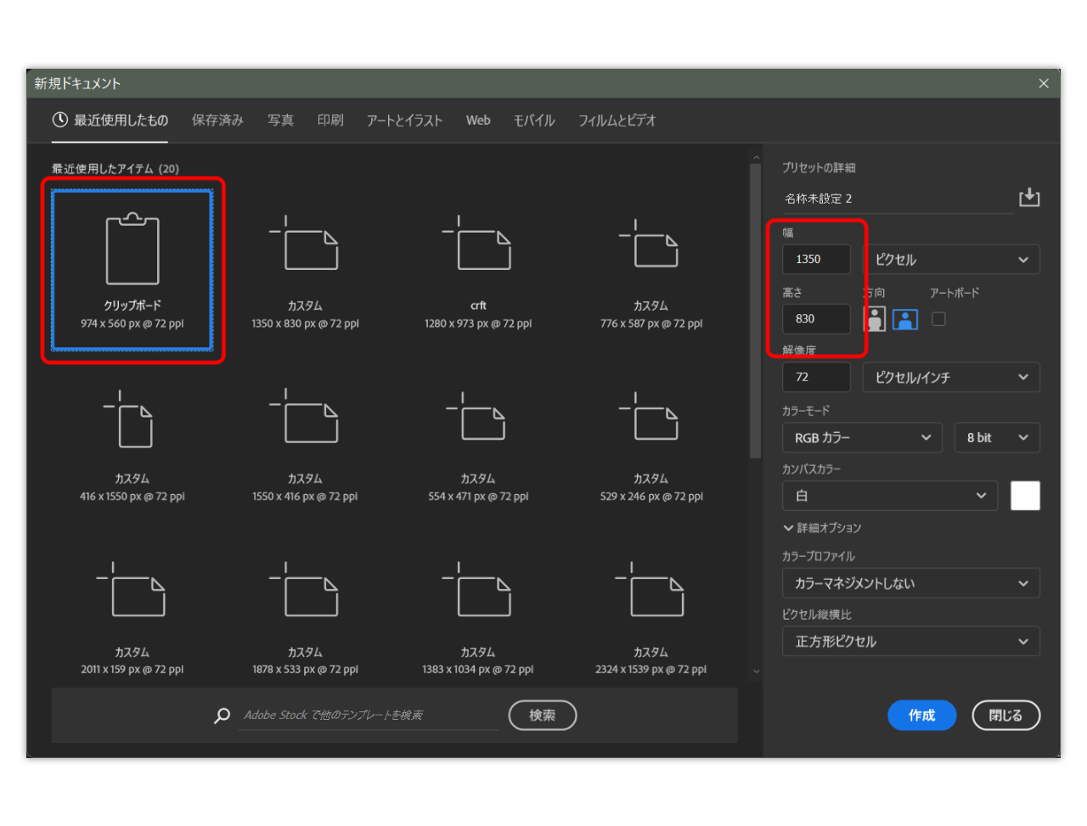Click the scrollbar down arrow in preset list
Image resolution: width=1087 pixels, height=826 pixels.
click(x=756, y=671)
